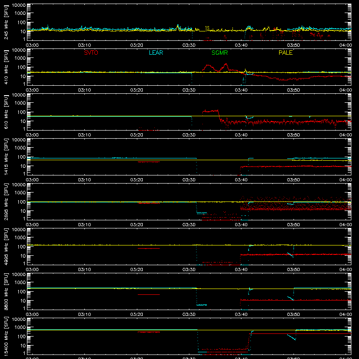359x359 pixels.
Task: Select the 245 MHz [SFU] axis label
Action: (6, 22)
